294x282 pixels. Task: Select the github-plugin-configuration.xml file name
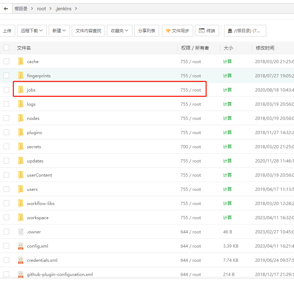click(x=60, y=274)
